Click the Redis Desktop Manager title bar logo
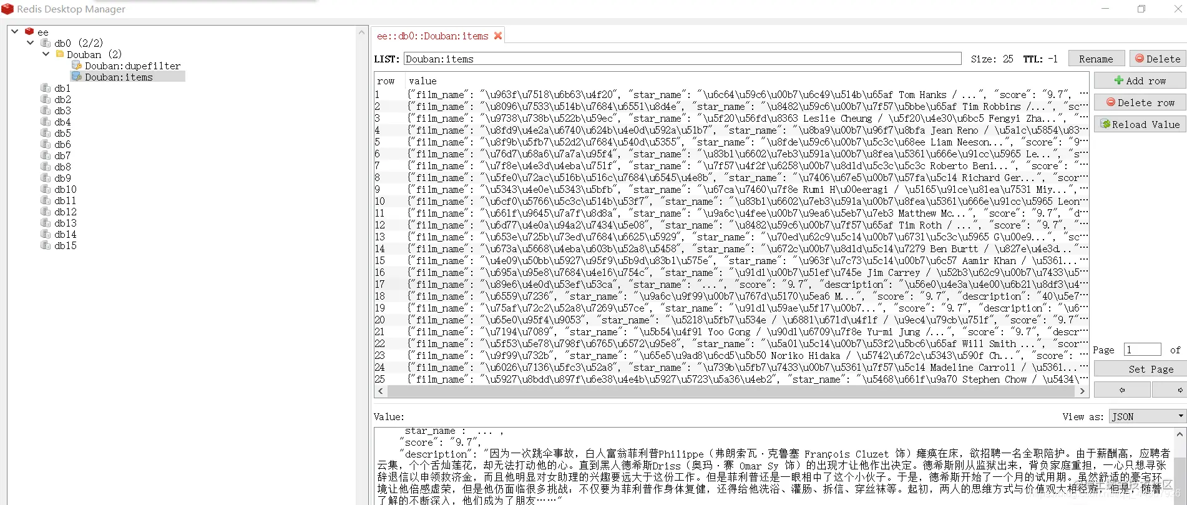The image size is (1187, 505). tap(7, 9)
